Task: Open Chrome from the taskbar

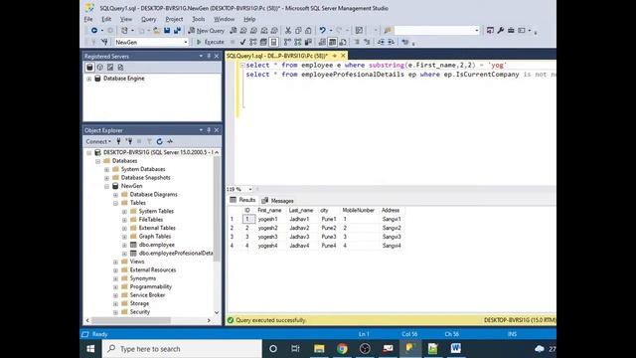Action: tap(342, 349)
